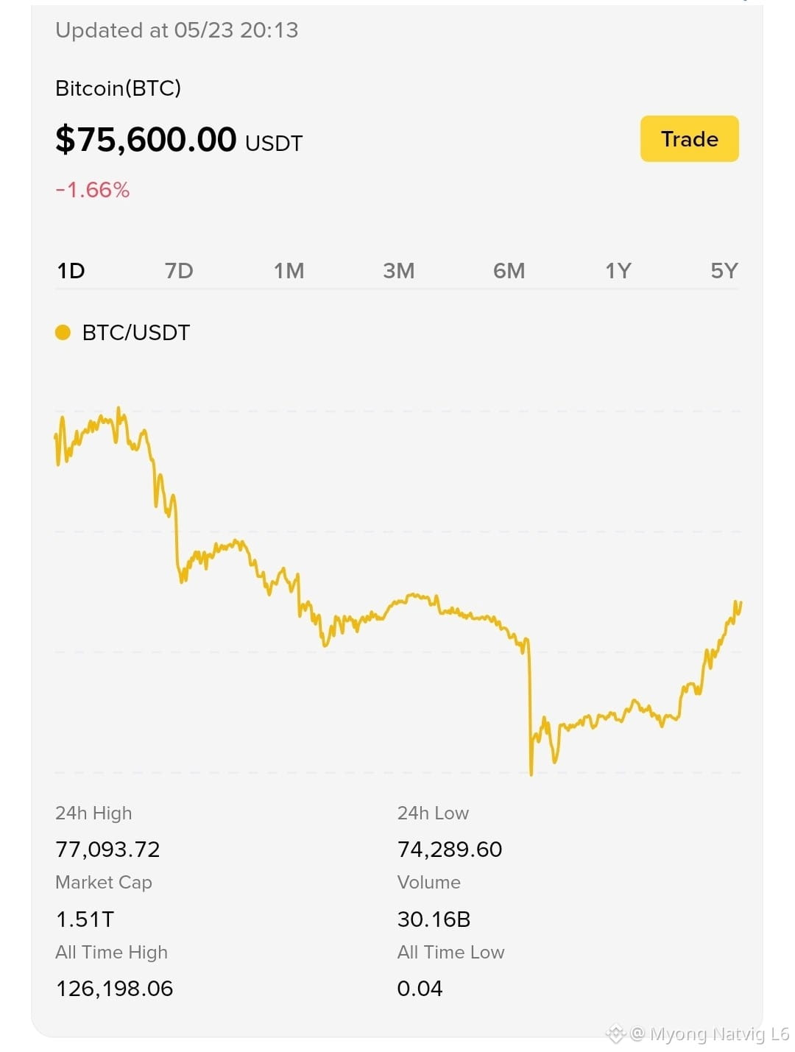795x1052 pixels.
Task: Click the Binance watermark logo icon
Action: point(615,1034)
